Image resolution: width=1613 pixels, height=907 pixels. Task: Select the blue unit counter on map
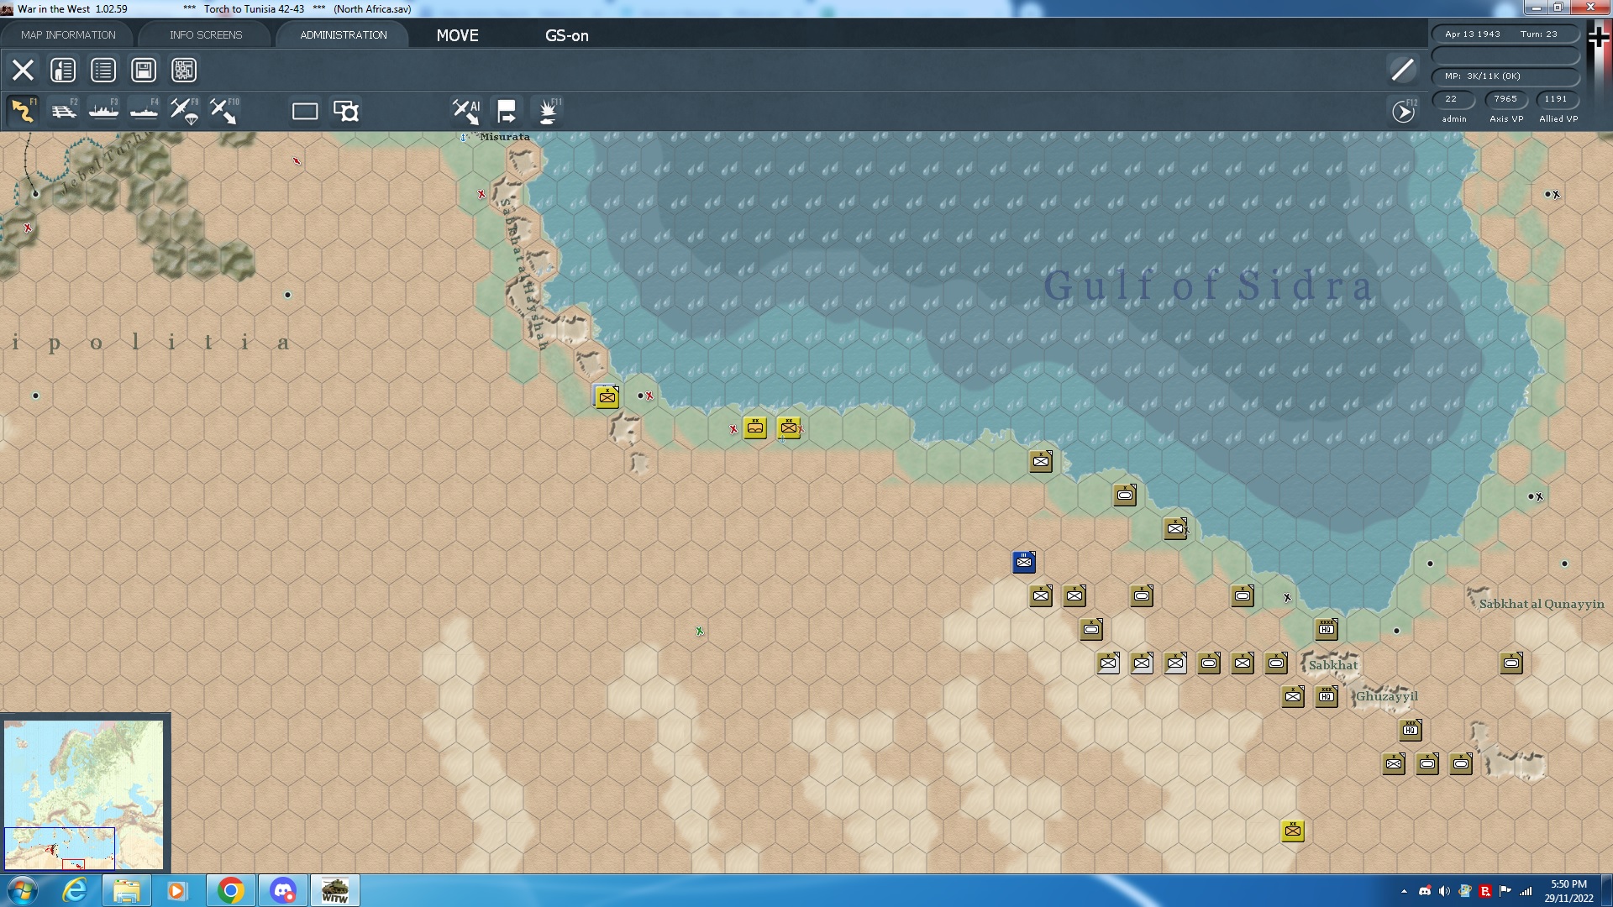pos(1023,562)
